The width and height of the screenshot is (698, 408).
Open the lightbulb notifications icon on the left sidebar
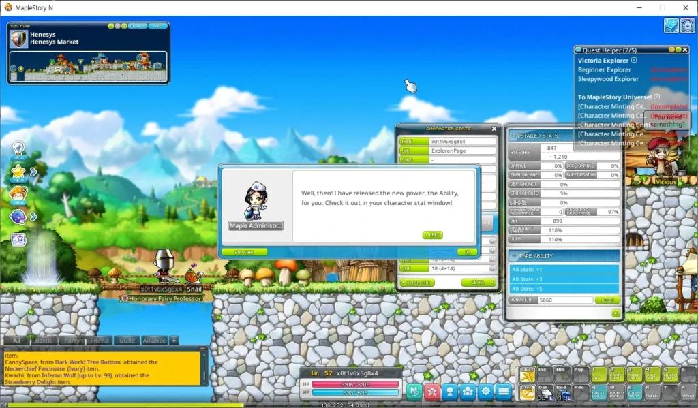pos(18,151)
